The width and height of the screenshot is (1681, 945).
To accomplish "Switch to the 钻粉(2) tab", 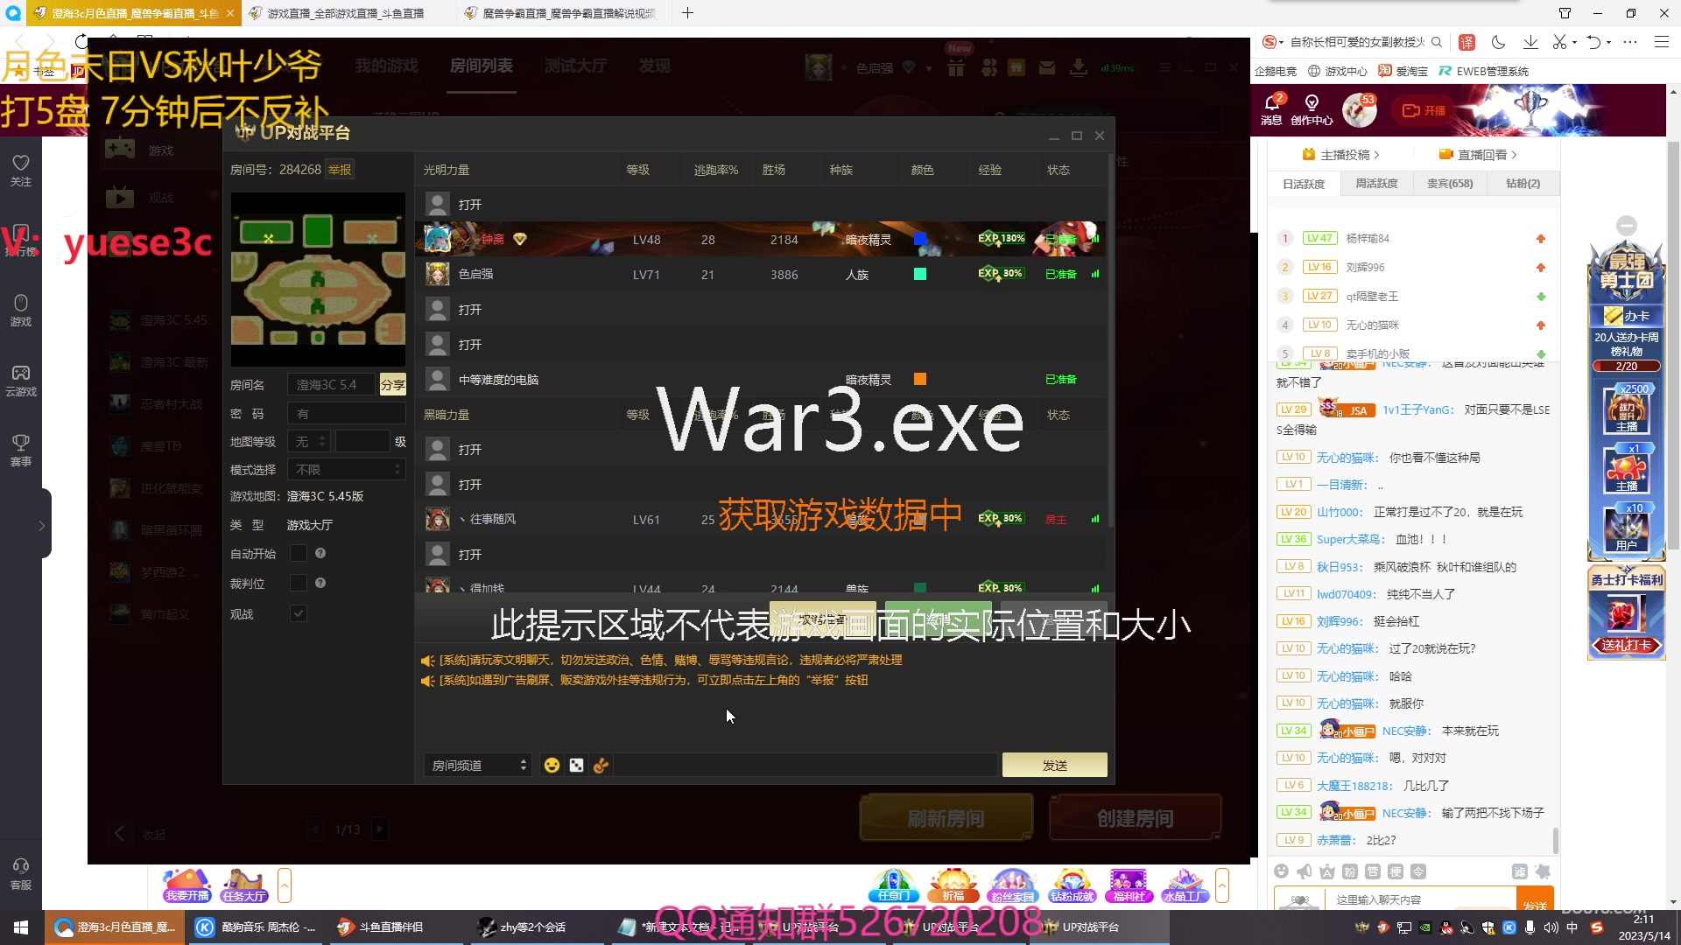I will point(1523,184).
